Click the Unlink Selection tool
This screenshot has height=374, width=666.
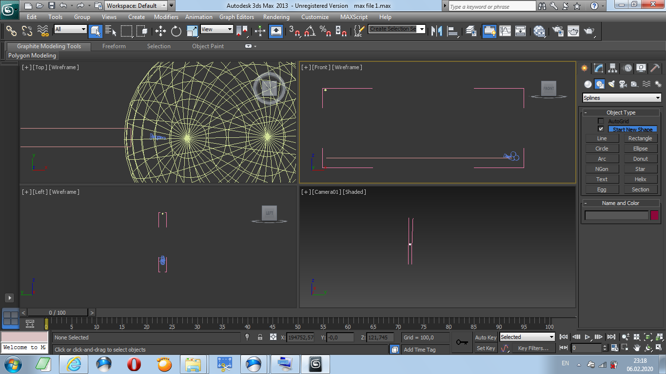(x=27, y=31)
